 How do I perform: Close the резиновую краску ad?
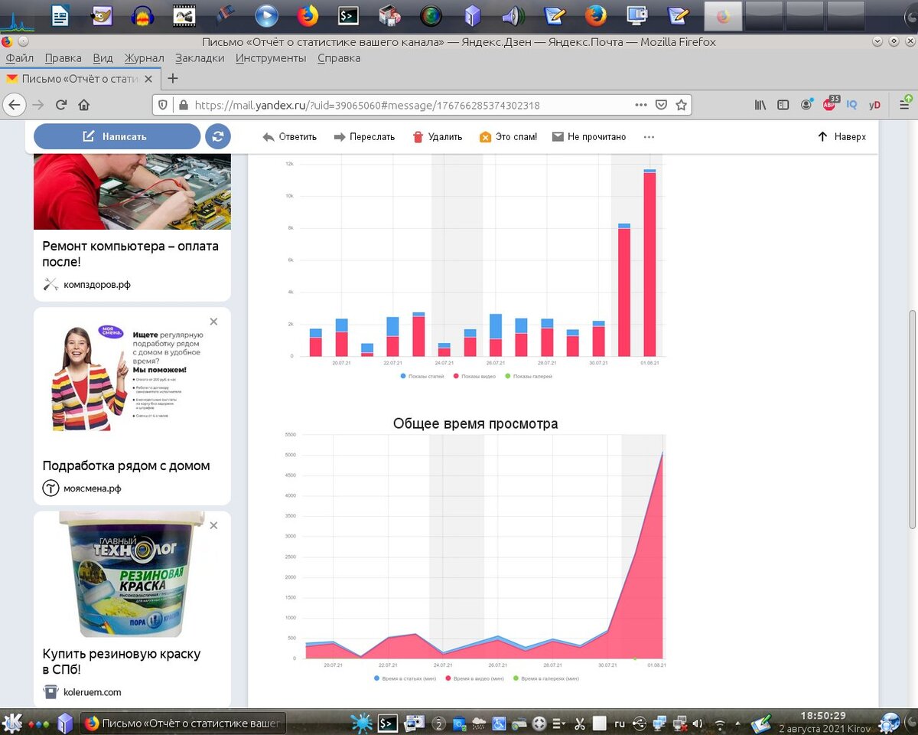214,525
